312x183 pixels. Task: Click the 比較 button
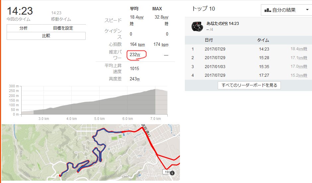(46, 36)
